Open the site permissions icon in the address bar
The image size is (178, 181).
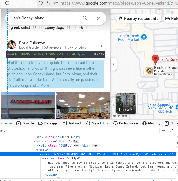click(56, 3)
